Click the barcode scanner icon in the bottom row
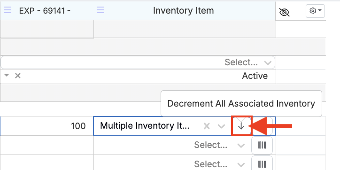The height and width of the screenshot is (170, 340). [262, 163]
